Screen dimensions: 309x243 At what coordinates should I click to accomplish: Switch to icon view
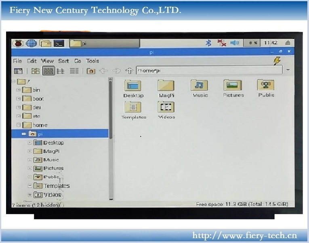(36, 71)
